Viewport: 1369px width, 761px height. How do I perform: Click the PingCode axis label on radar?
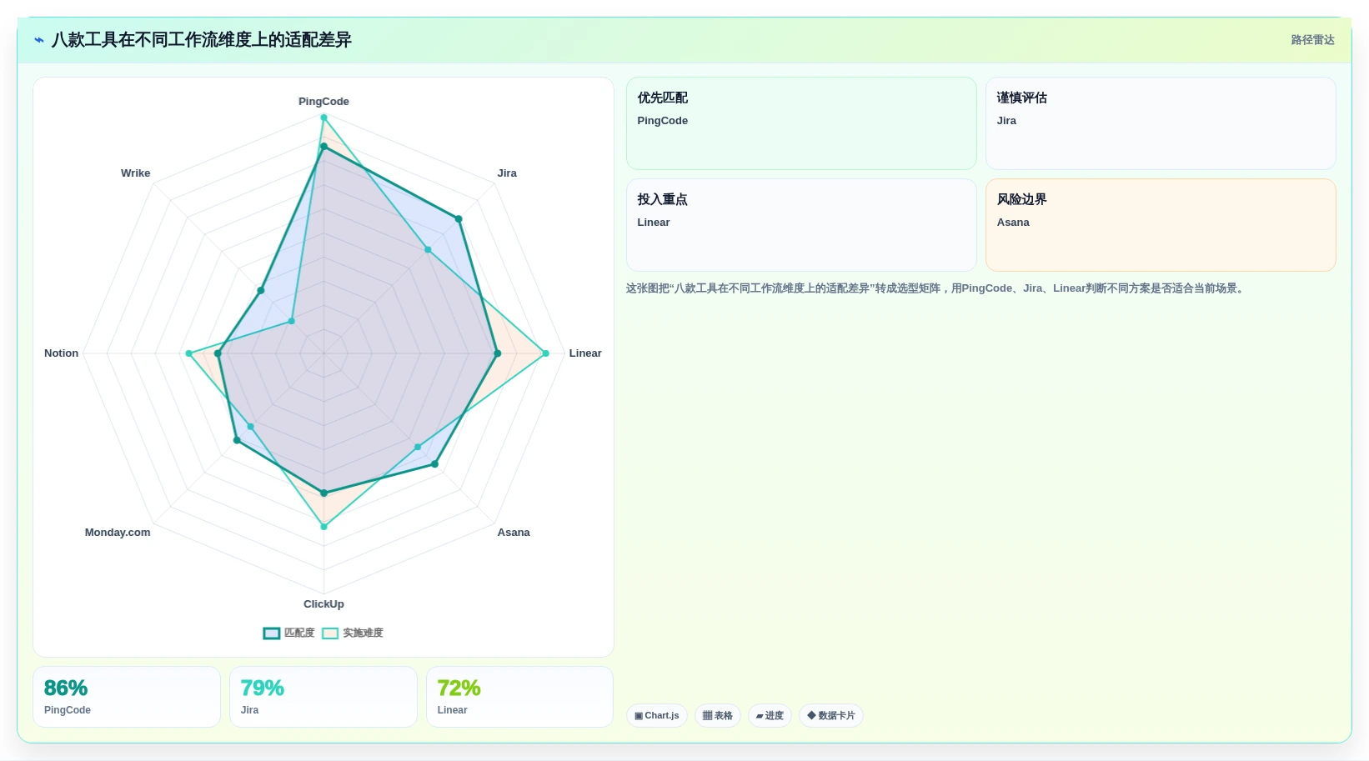pyautogui.click(x=323, y=102)
